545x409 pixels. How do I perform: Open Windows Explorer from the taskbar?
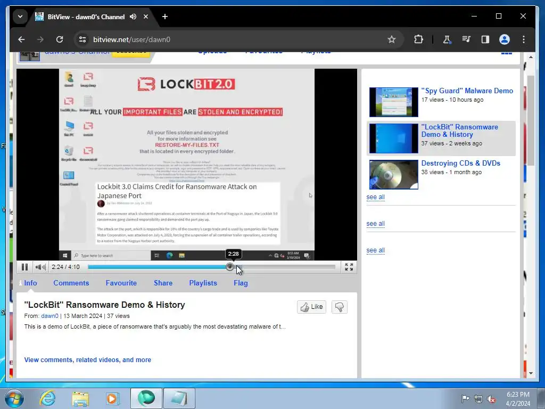[x=80, y=398]
